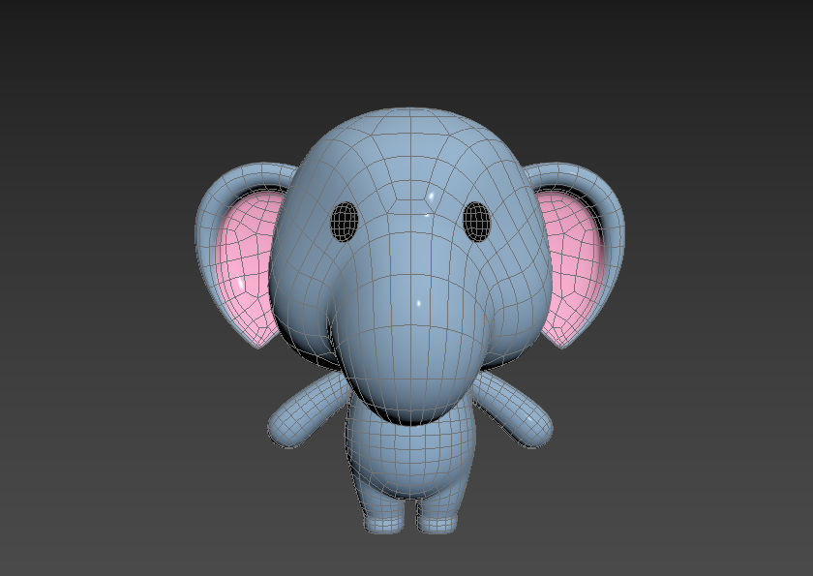Select the elephant's belly mesh
The width and height of the screenshot is (813, 576).
click(409, 451)
